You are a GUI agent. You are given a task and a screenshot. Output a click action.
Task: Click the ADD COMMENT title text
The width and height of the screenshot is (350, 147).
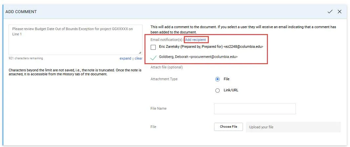pos(21,11)
